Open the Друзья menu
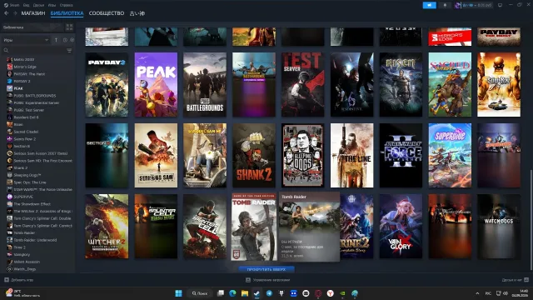Image resolution: width=533 pixels, height=300 pixels. [x=39, y=5]
